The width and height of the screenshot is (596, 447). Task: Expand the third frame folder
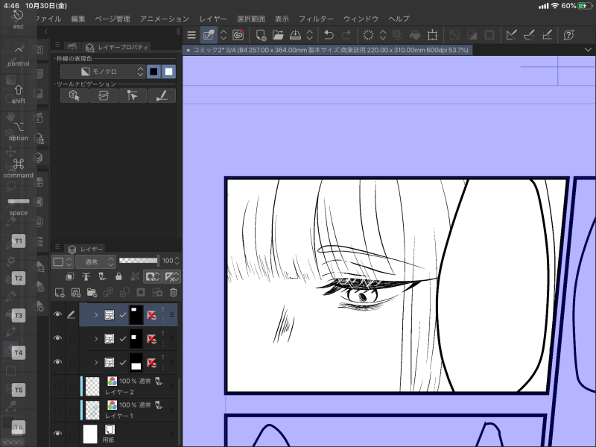(96, 362)
